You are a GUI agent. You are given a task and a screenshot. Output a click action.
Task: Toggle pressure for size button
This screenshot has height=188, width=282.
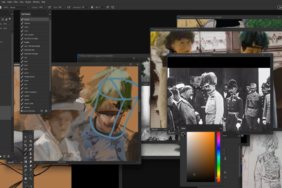(x=108, y=7)
